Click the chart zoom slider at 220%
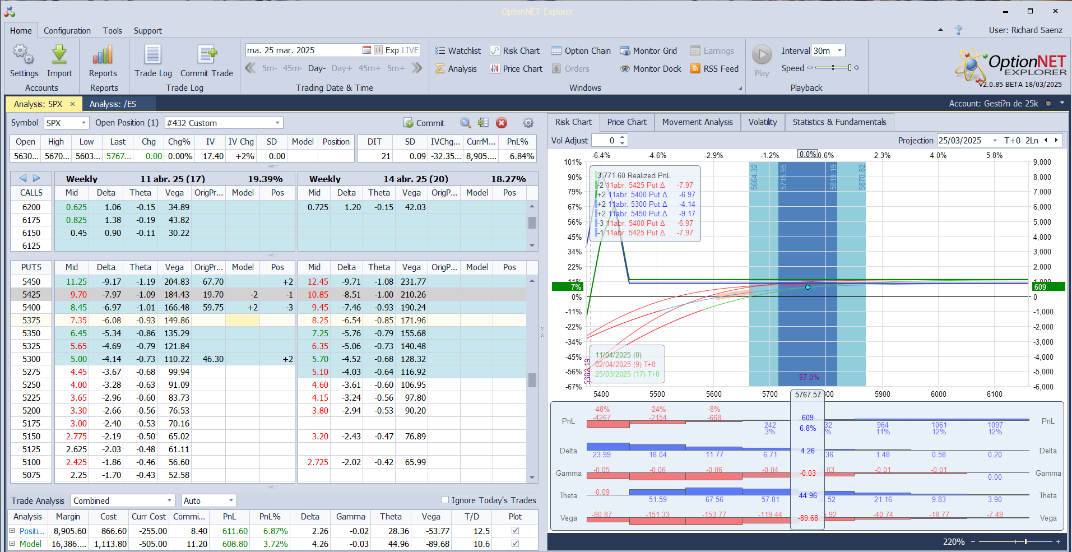Screen dimensions: 1072x552 tap(1015, 542)
